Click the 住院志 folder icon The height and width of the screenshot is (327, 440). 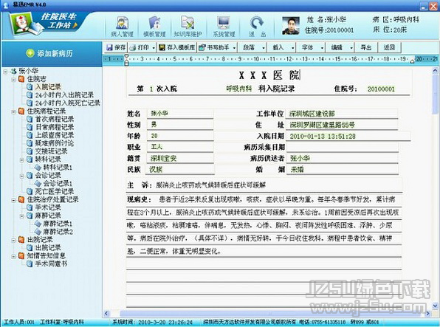[x=21, y=79]
